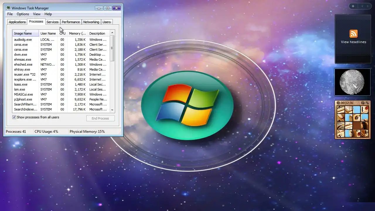Click the End Process button
Screen dimensions: 375x211
click(100, 118)
